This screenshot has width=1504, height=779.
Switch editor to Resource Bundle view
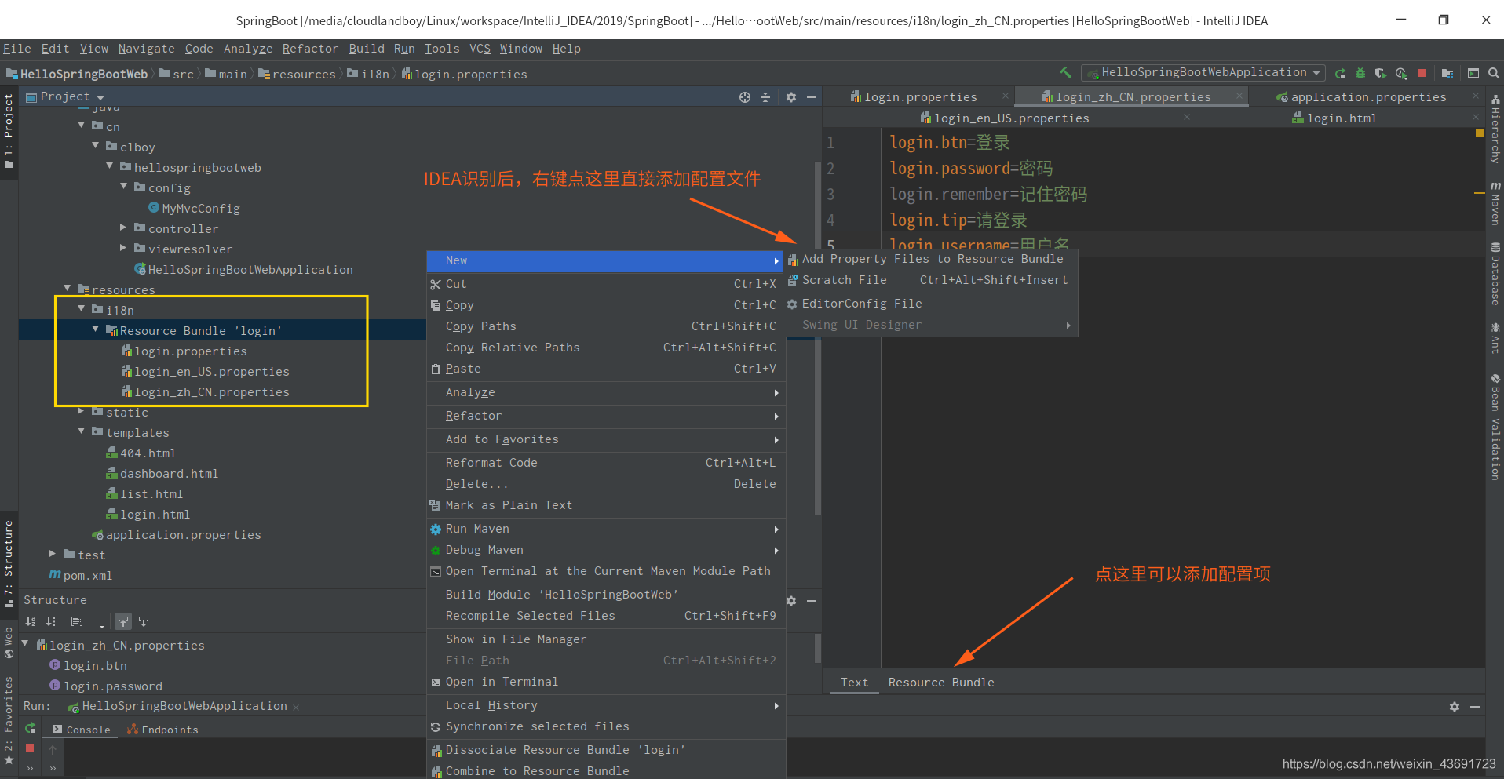[x=940, y=682]
